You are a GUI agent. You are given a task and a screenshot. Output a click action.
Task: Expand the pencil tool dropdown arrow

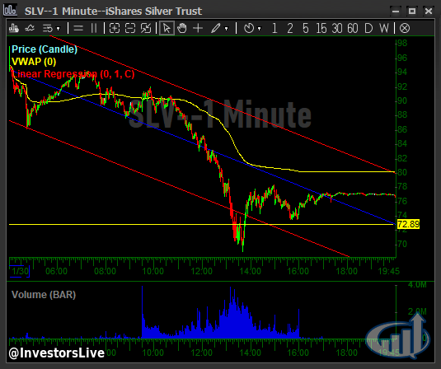click(226, 29)
